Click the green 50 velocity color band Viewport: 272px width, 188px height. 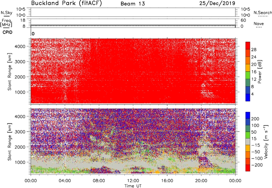coord(248,135)
